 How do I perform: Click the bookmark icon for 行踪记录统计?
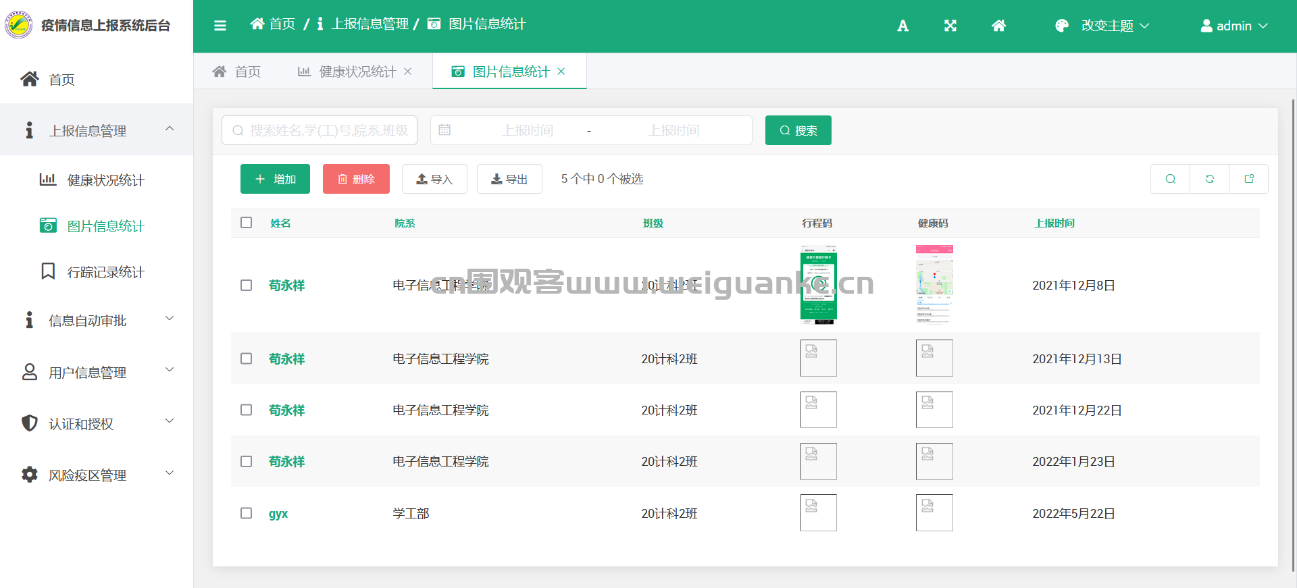click(x=48, y=271)
